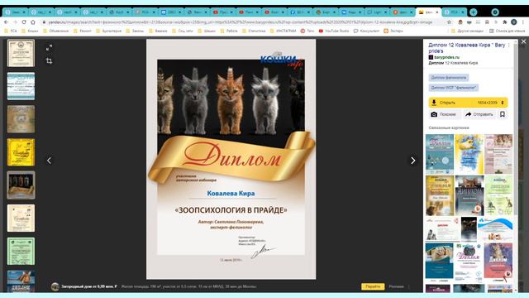The image size is (529, 298).
Task: Open the first related image in Связанные картинки
Action: [440, 154]
